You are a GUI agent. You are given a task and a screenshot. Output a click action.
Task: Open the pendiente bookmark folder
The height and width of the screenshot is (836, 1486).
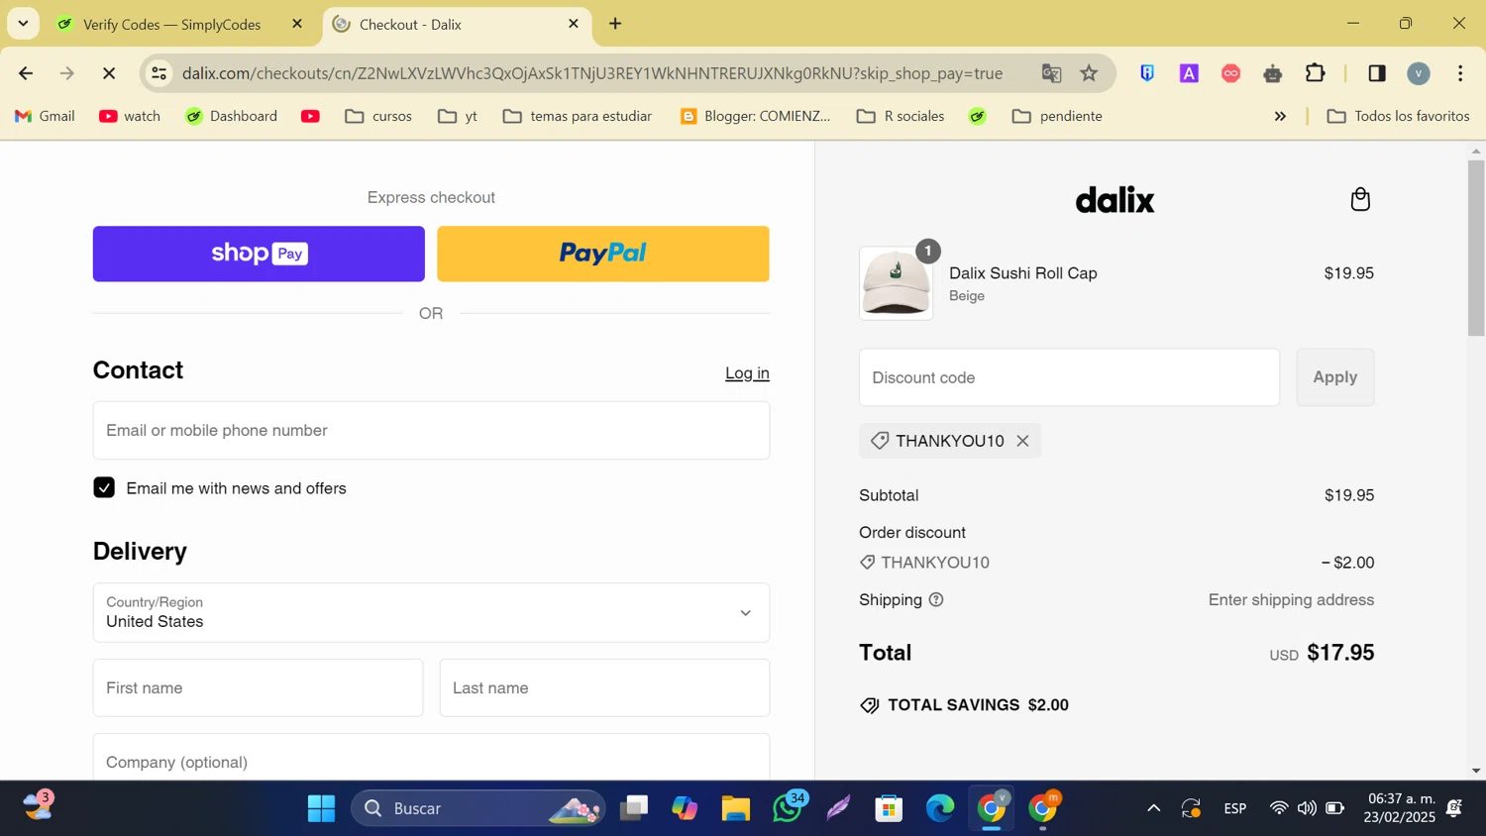tap(1057, 116)
